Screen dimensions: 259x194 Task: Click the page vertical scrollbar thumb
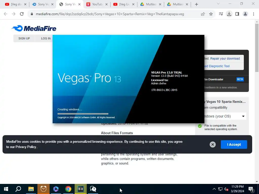pos(257,48)
